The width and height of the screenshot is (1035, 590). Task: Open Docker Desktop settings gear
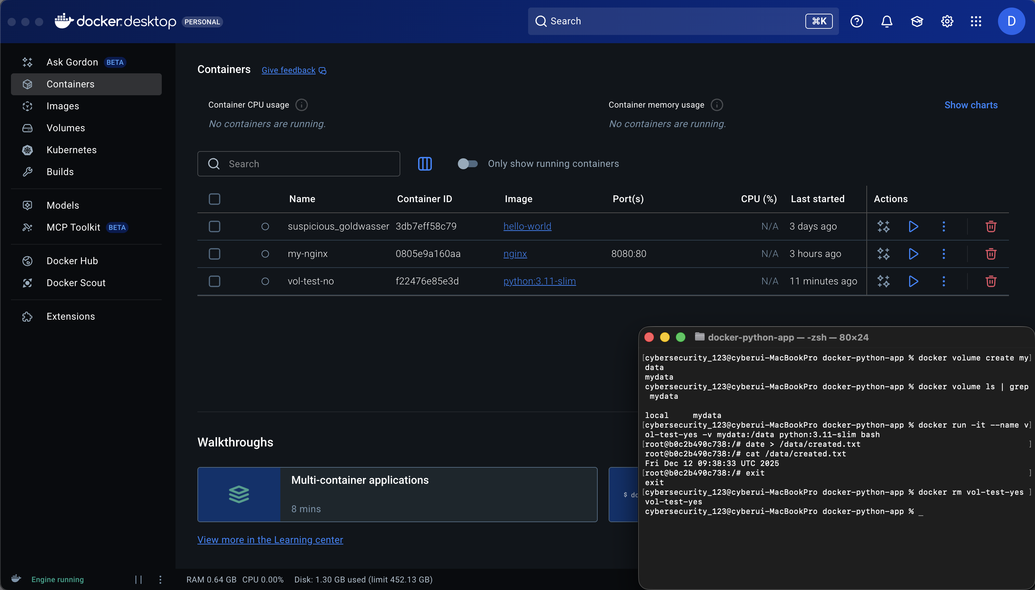(947, 22)
